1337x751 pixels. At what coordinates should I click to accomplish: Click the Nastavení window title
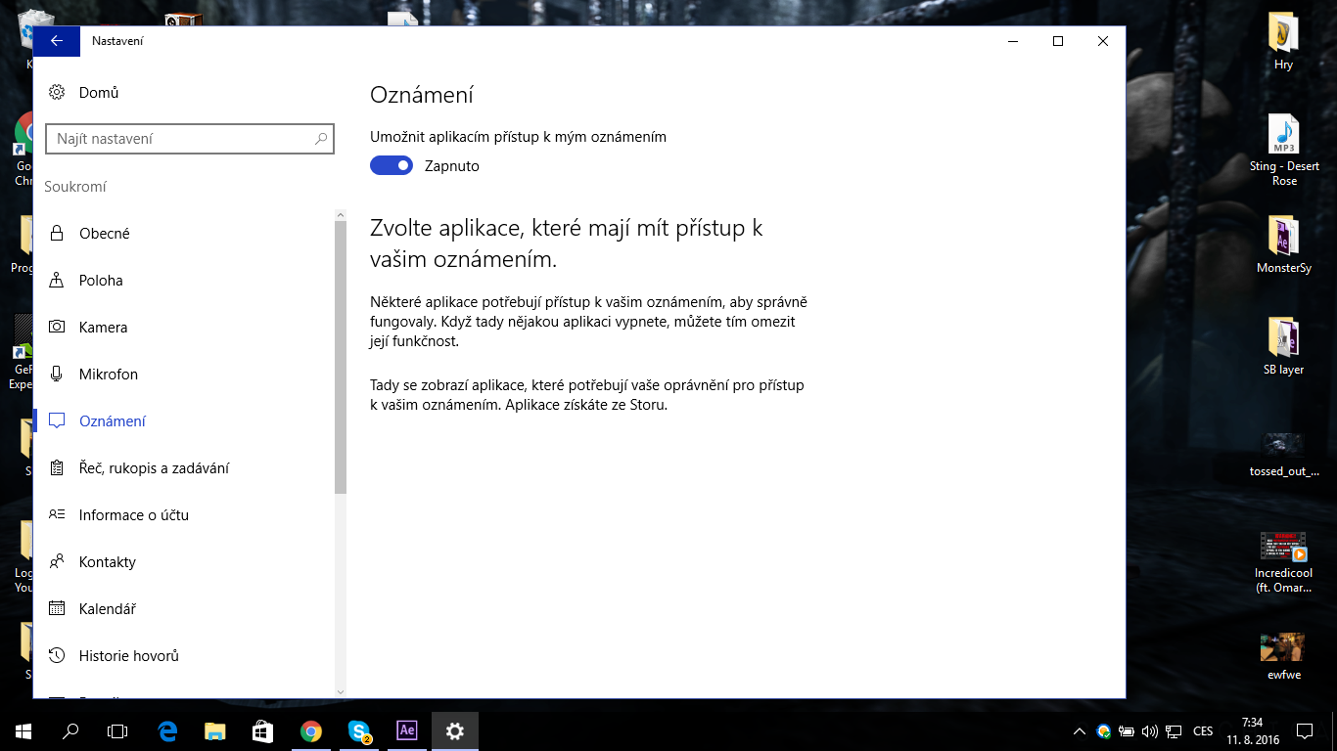pyautogui.click(x=117, y=41)
